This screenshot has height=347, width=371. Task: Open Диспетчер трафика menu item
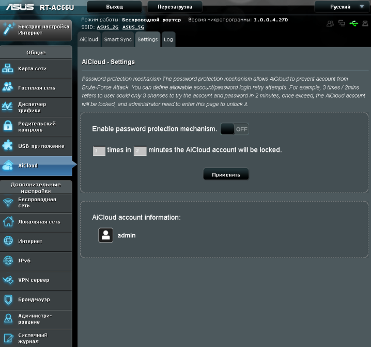pos(36,107)
